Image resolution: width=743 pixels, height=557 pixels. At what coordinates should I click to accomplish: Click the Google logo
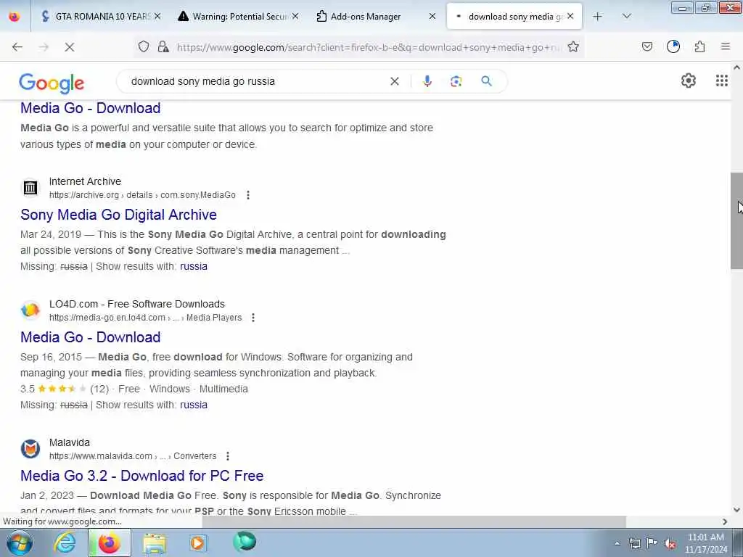click(x=52, y=83)
